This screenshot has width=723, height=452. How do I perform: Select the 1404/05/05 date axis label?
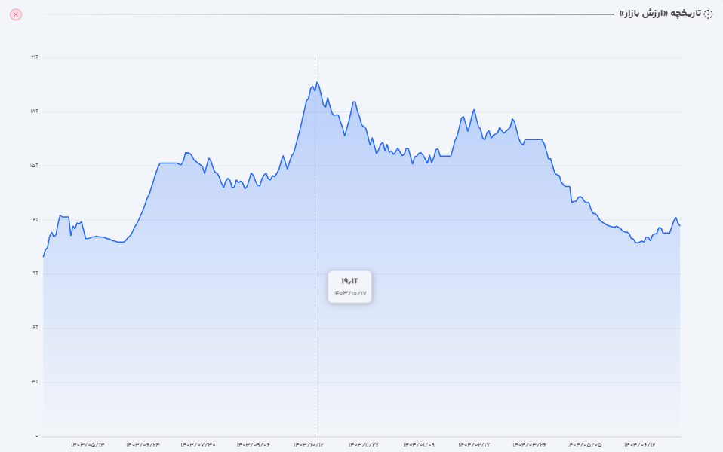coord(585,444)
